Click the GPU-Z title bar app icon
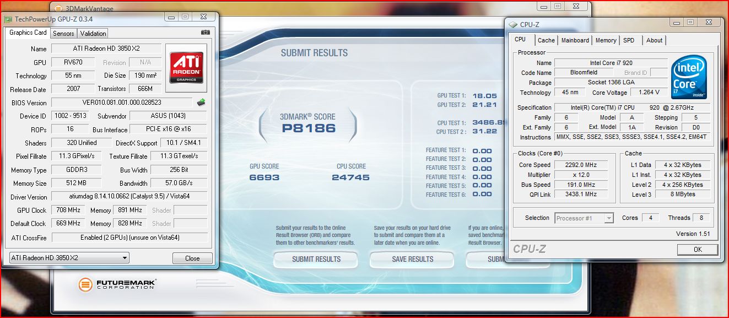Image resolution: width=729 pixels, height=318 pixels. [8, 19]
